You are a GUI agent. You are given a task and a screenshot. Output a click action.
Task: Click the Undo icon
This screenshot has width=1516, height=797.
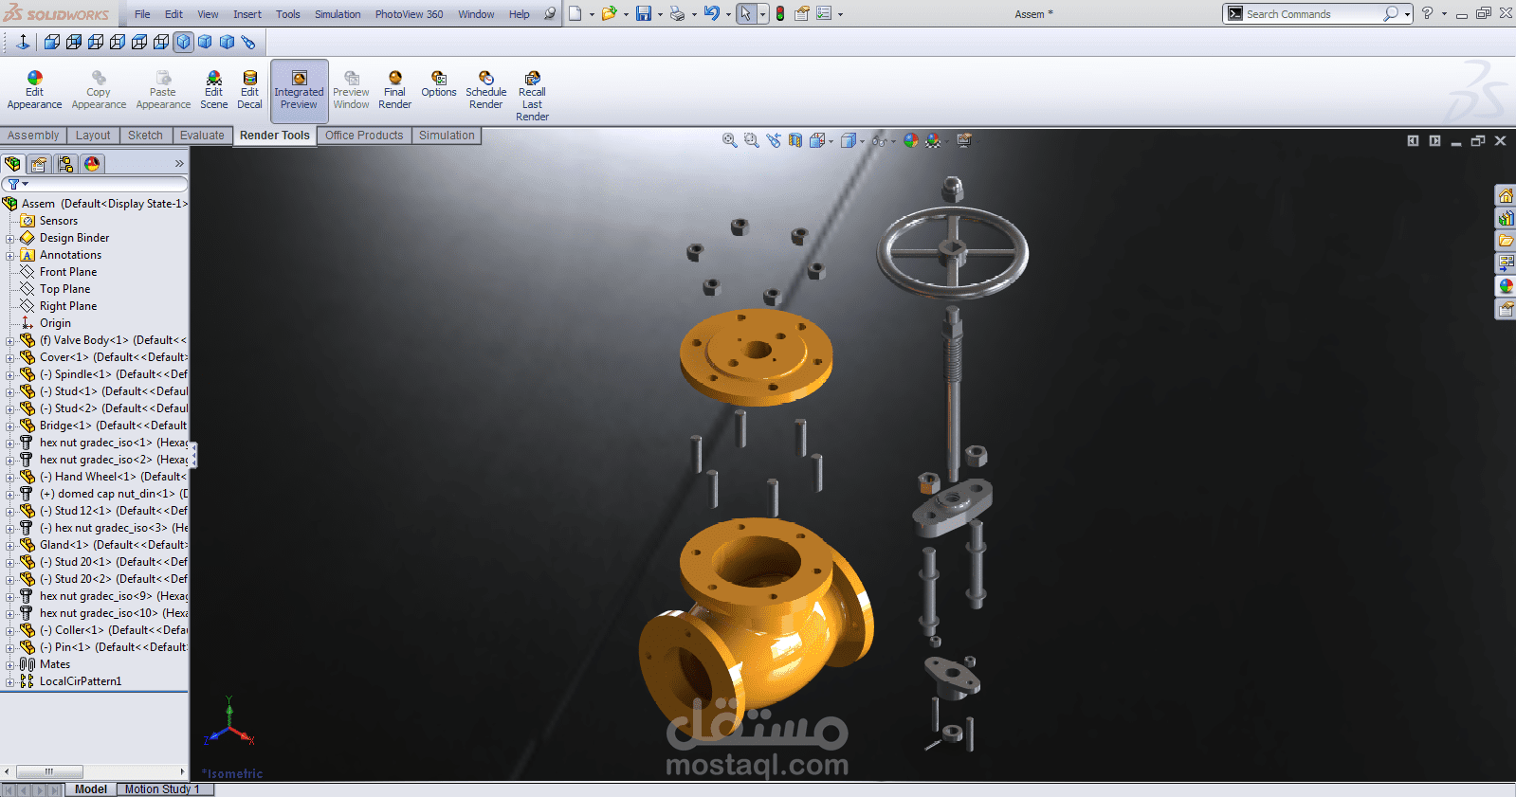point(712,13)
